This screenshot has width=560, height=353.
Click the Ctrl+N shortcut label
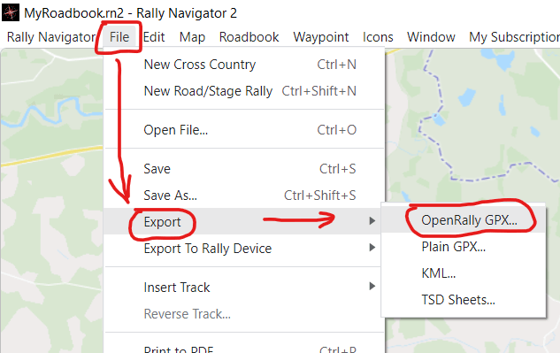pyautogui.click(x=337, y=65)
